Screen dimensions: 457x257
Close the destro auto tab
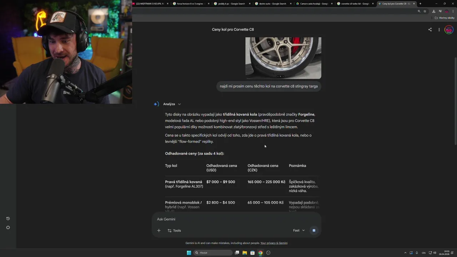(x=291, y=4)
